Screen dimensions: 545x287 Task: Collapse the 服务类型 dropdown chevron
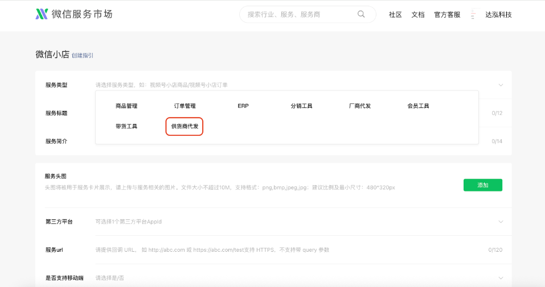[x=501, y=85]
